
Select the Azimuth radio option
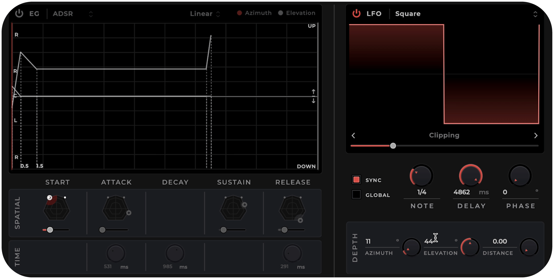(x=254, y=13)
